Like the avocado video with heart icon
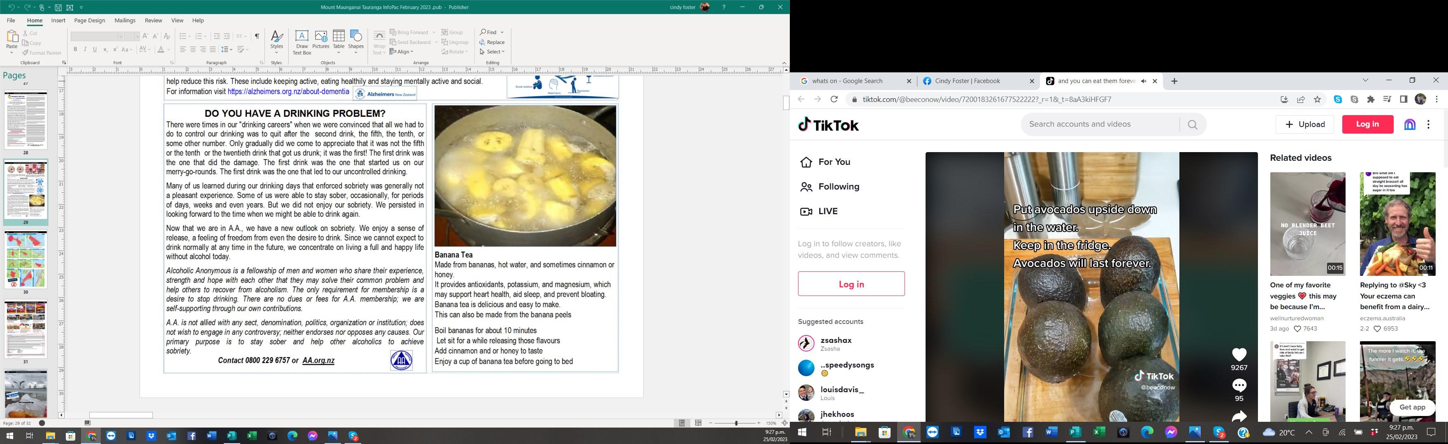This screenshot has width=1448, height=444. [x=1239, y=355]
